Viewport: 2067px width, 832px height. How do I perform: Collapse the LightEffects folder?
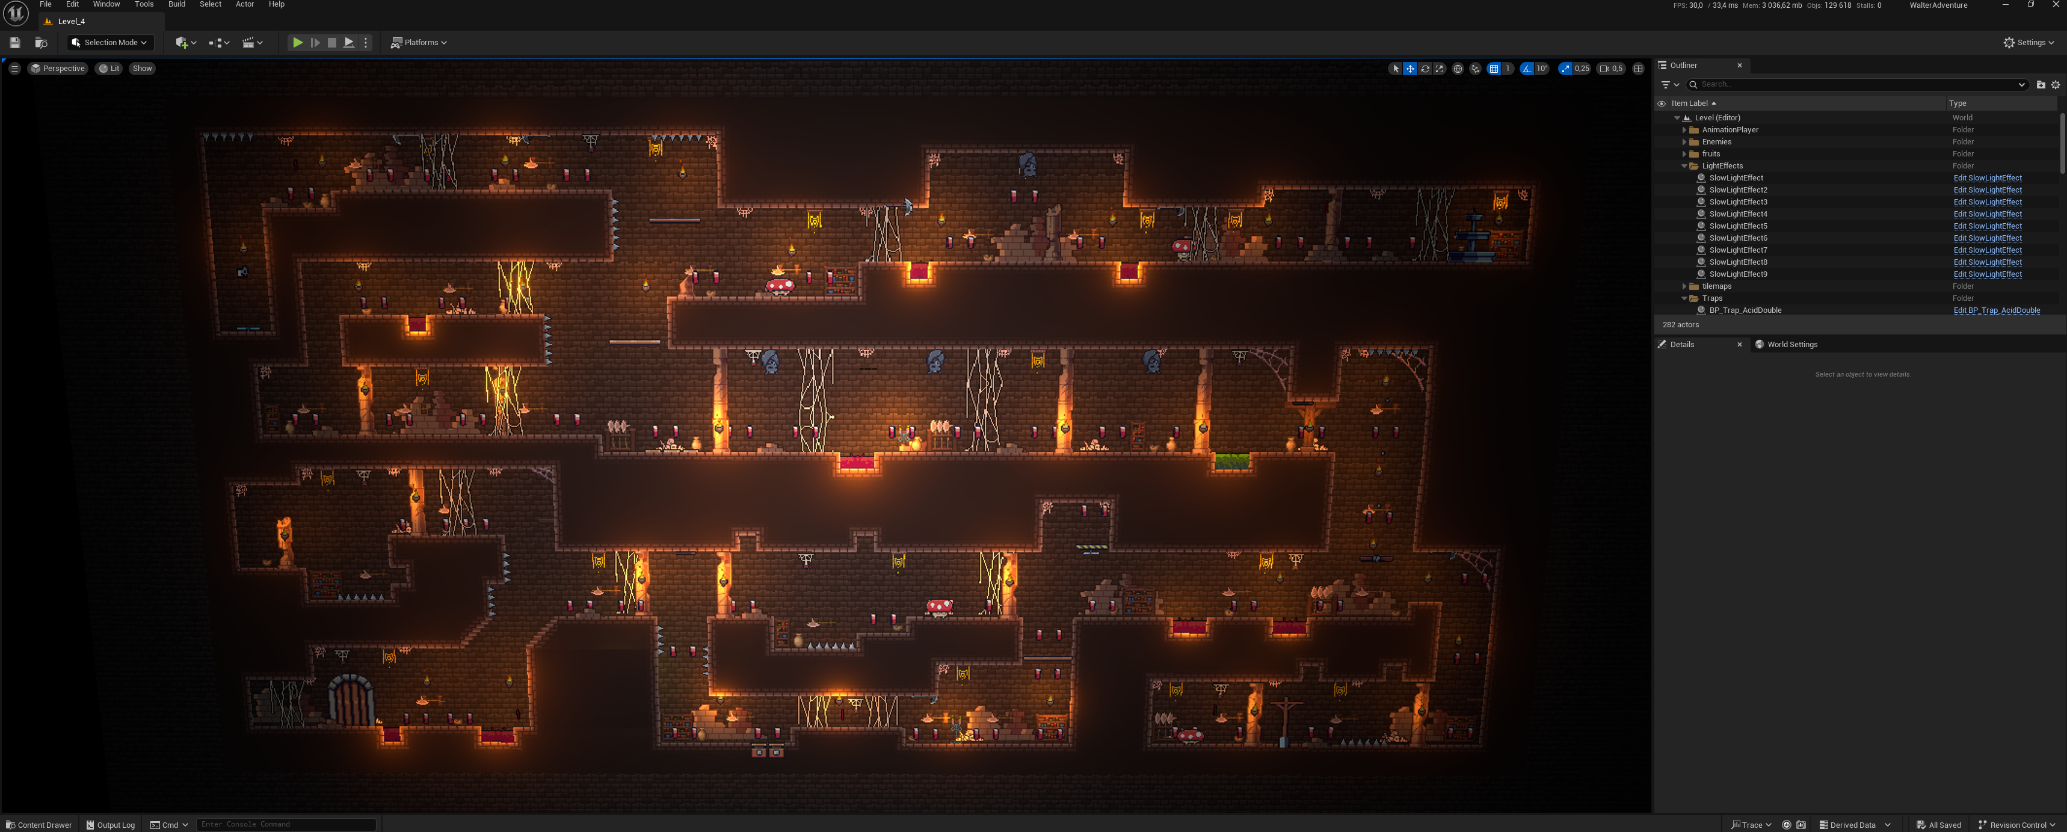(1684, 166)
